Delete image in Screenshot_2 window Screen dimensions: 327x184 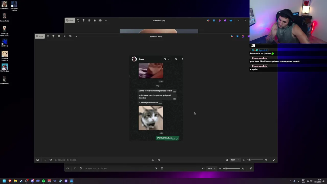point(84,20)
